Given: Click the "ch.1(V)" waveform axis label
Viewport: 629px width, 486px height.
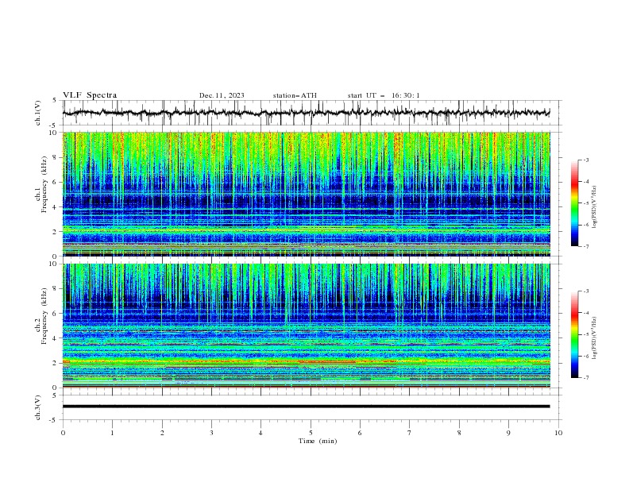Looking at the screenshot, I should (x=37, y=113).
